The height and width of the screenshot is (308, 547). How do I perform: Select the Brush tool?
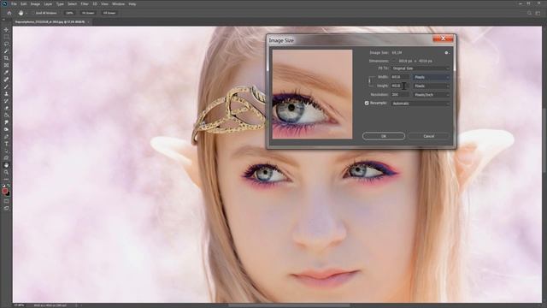[6, 86]
